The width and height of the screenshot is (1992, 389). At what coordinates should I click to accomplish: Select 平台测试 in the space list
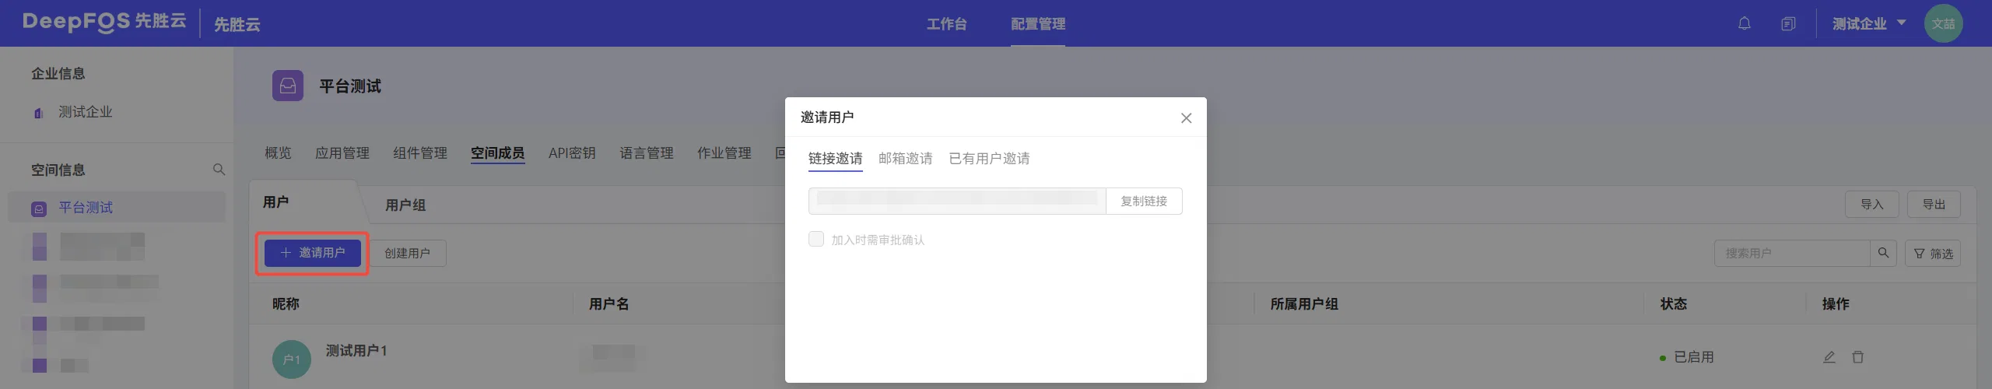point(117,208)
